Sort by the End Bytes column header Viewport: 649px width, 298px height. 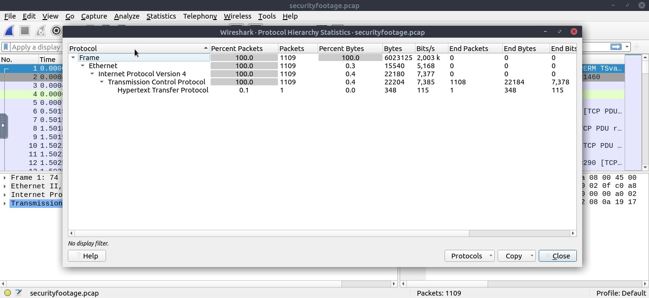[x=526, y=49]
